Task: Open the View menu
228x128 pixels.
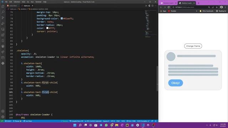Action: [24, 2]
